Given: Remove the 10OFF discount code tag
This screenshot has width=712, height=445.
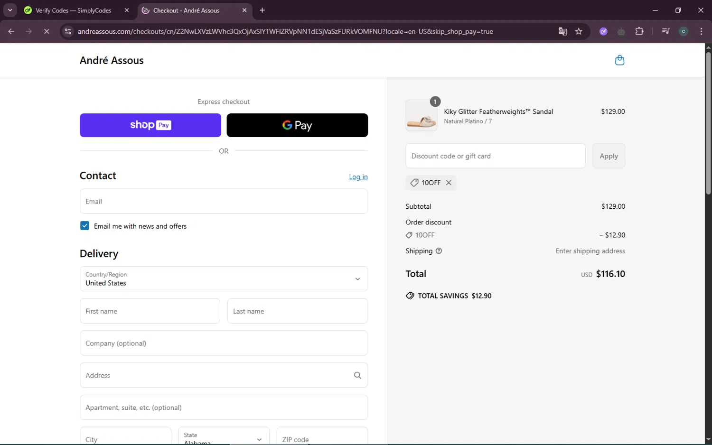Looking at the screenshot, I should point(449,183).
